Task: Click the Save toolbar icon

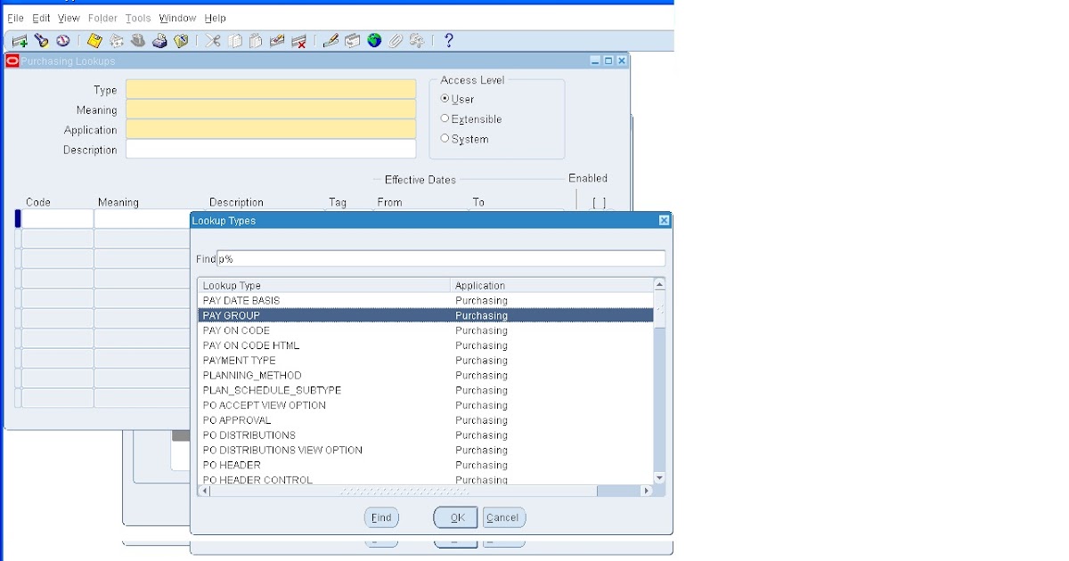Action: tap(94, 40)
